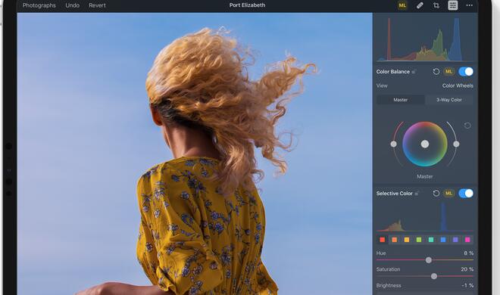The image size is (500, 295).
Task: Select the teal selective color swatch
Action: pyautogui.click(x=431, y=240)
